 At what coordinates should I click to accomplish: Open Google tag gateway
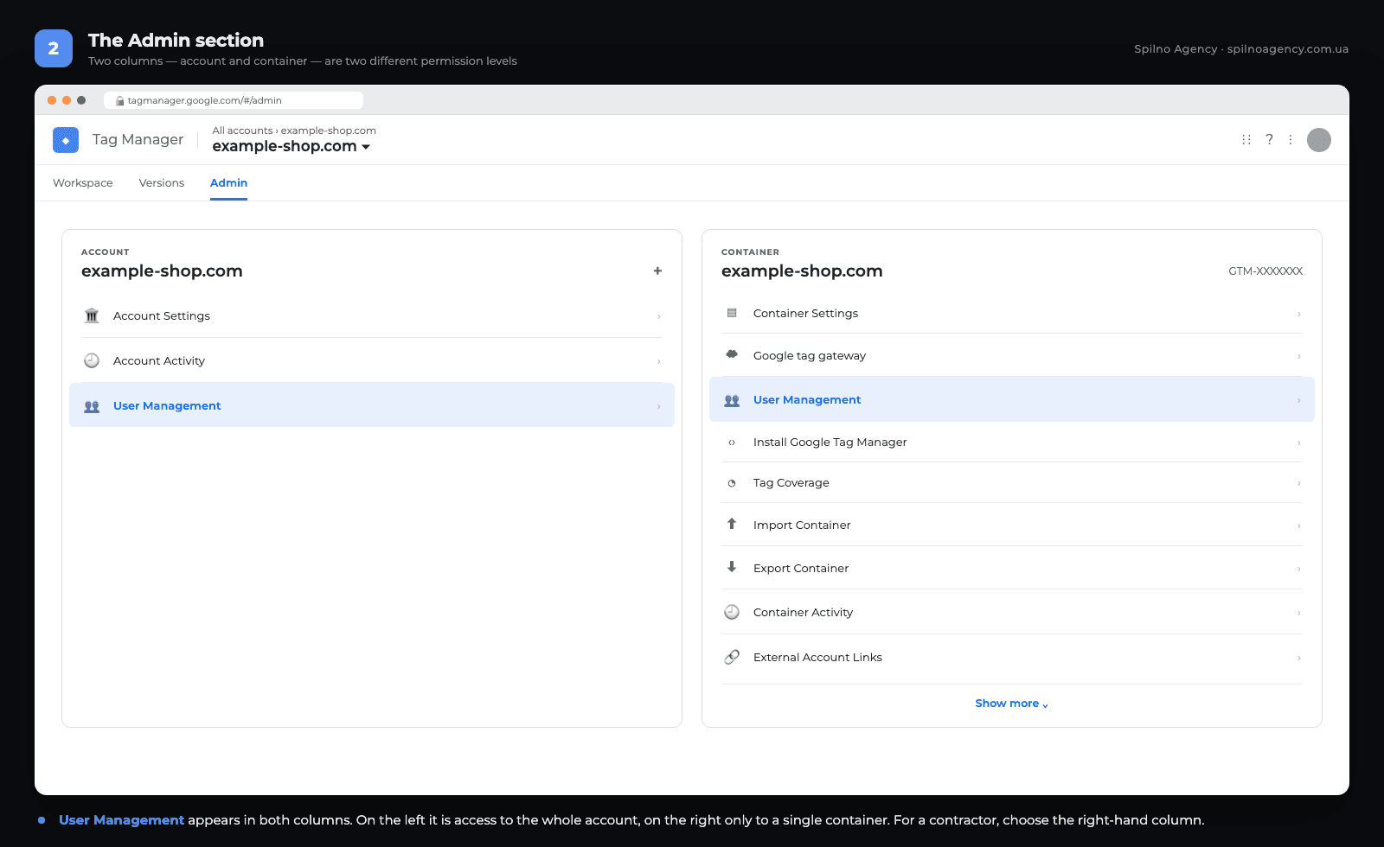(1012, 355)
